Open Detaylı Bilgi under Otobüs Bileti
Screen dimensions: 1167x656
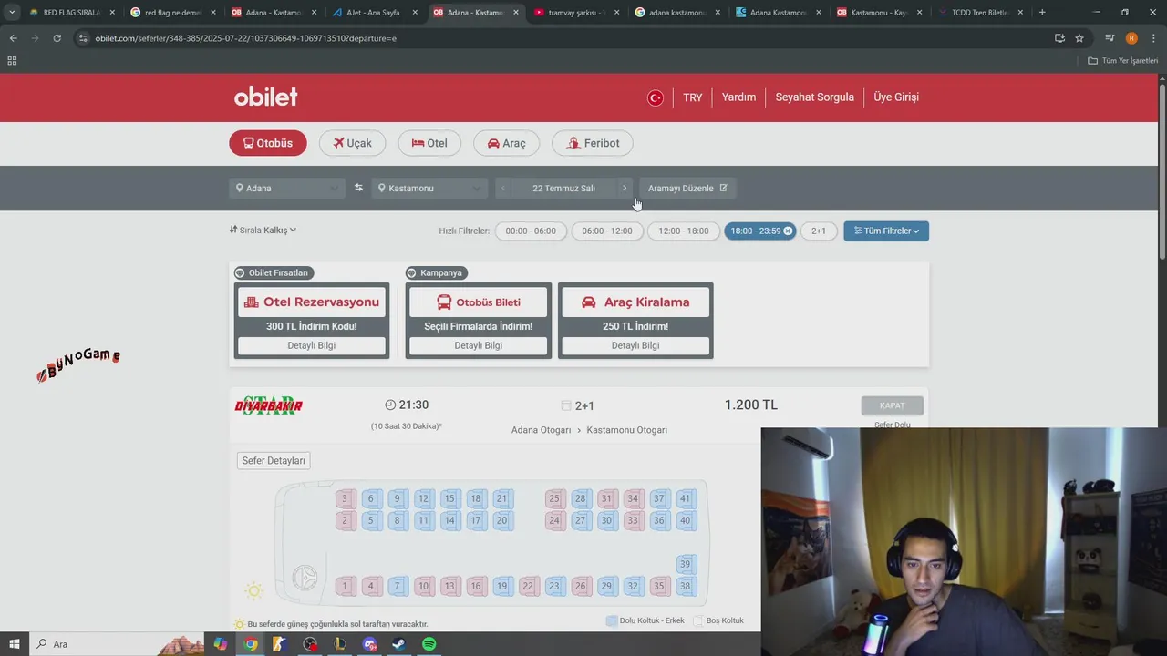click(479, 345)
